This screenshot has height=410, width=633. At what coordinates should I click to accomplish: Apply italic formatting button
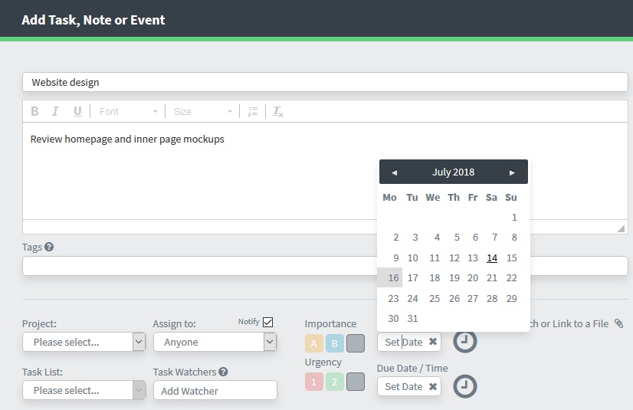click(x=55, y=111)
